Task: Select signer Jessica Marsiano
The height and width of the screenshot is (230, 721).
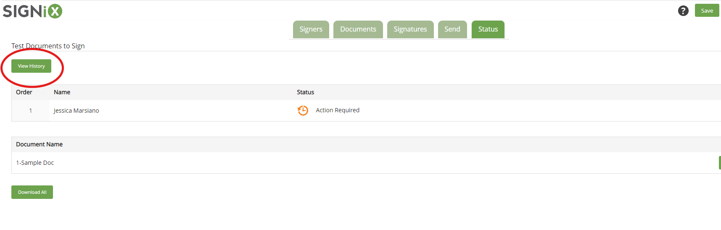Action: click(x=76, y=111)
